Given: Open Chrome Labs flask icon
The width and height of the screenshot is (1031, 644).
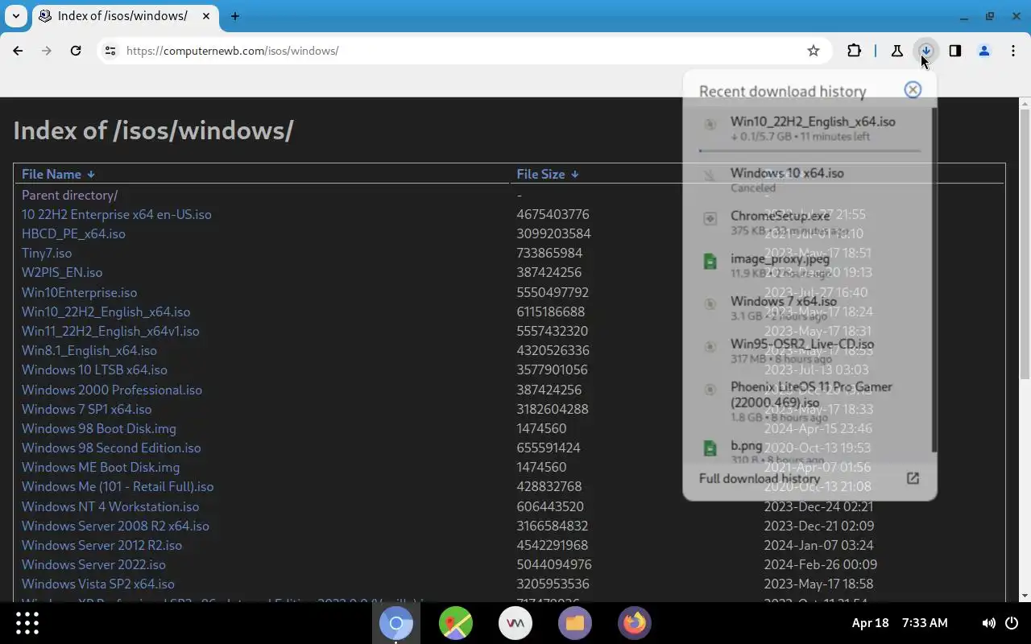Looking at the screenshot, I should pos(897,51).
